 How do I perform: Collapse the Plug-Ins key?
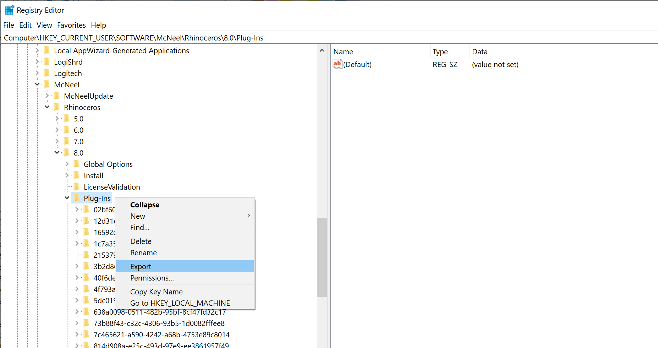pyautogui.click(x=67, y=198)
